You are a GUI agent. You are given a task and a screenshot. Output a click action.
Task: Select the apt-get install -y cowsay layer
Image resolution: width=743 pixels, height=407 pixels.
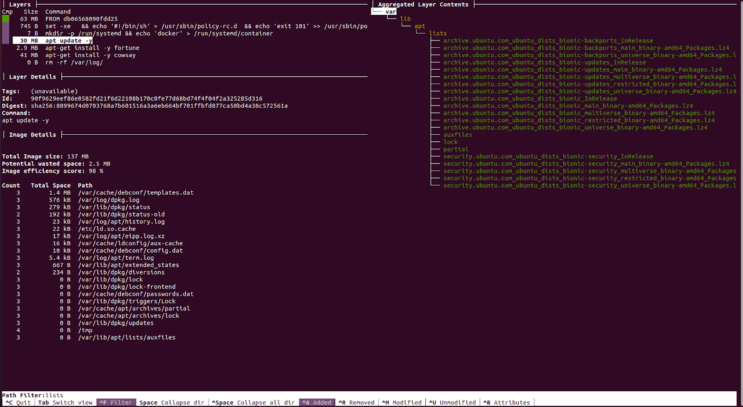(78, 55)
